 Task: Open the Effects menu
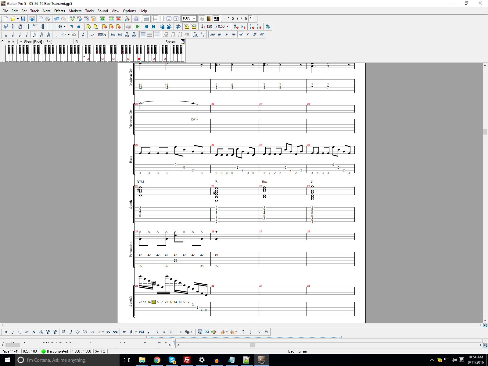click(x=59, y=11)
